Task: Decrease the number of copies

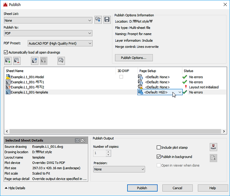Action: coord(108,155)
